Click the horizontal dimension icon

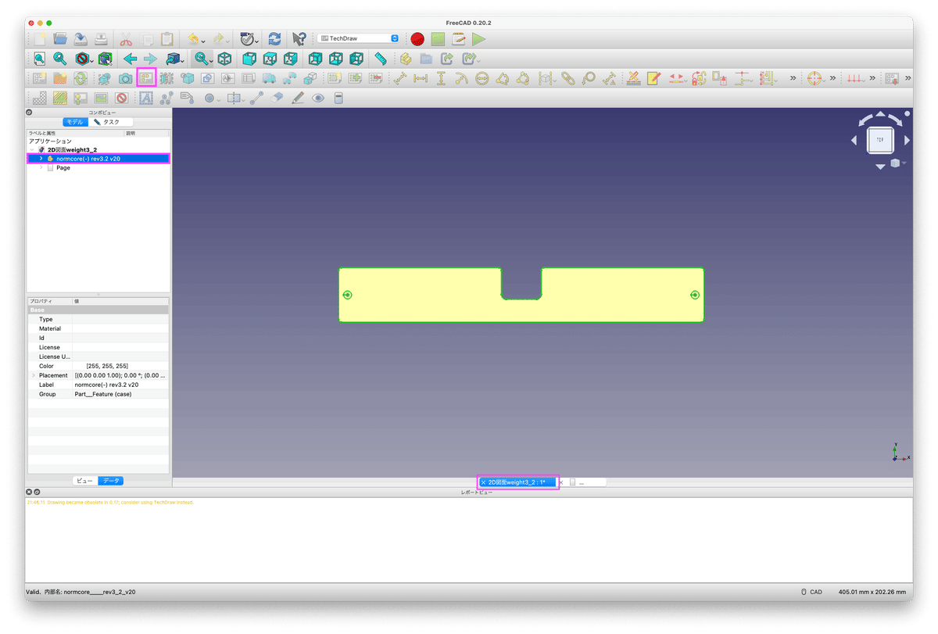coord(421,78)
